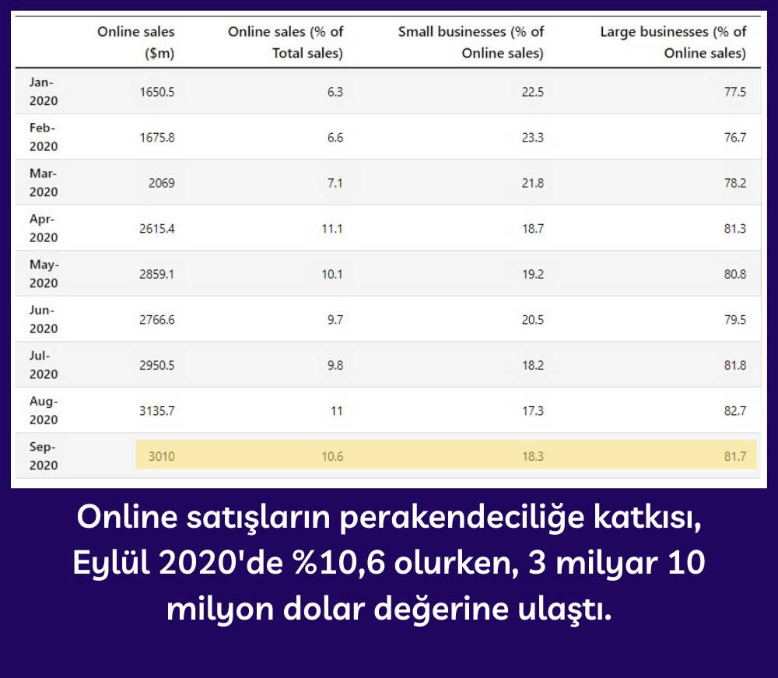Click the 18.7 small businesses cell
The image size is (778, 678).
coord(533,229)
